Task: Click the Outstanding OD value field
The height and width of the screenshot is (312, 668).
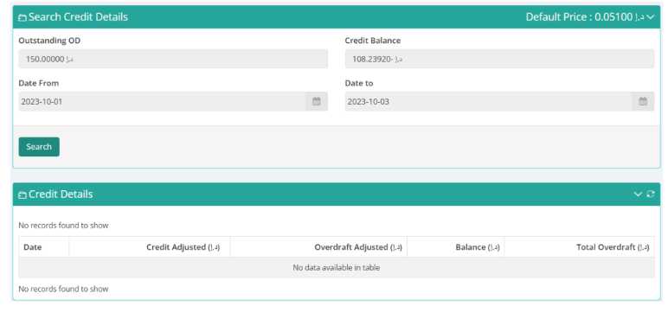Action: point(173,59)
